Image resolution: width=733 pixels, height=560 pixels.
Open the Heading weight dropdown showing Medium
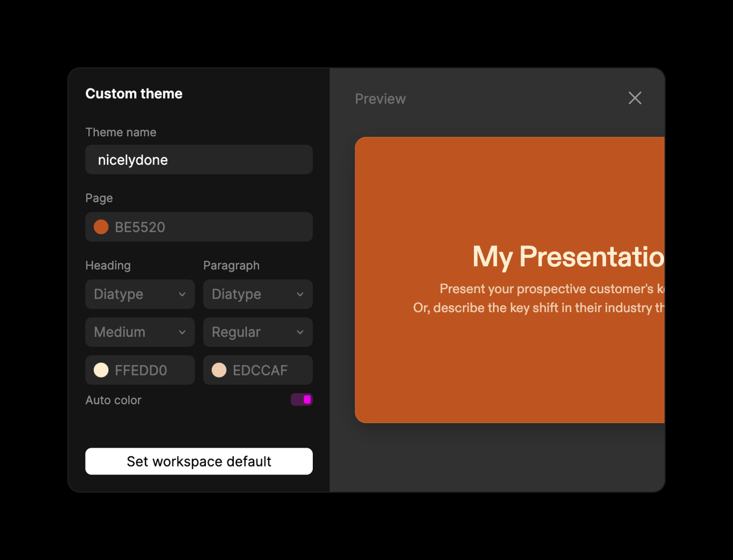(139, 332)
